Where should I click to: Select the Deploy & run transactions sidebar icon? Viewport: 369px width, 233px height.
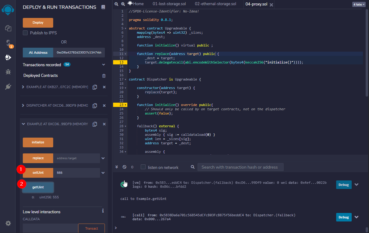click(8, 57)
